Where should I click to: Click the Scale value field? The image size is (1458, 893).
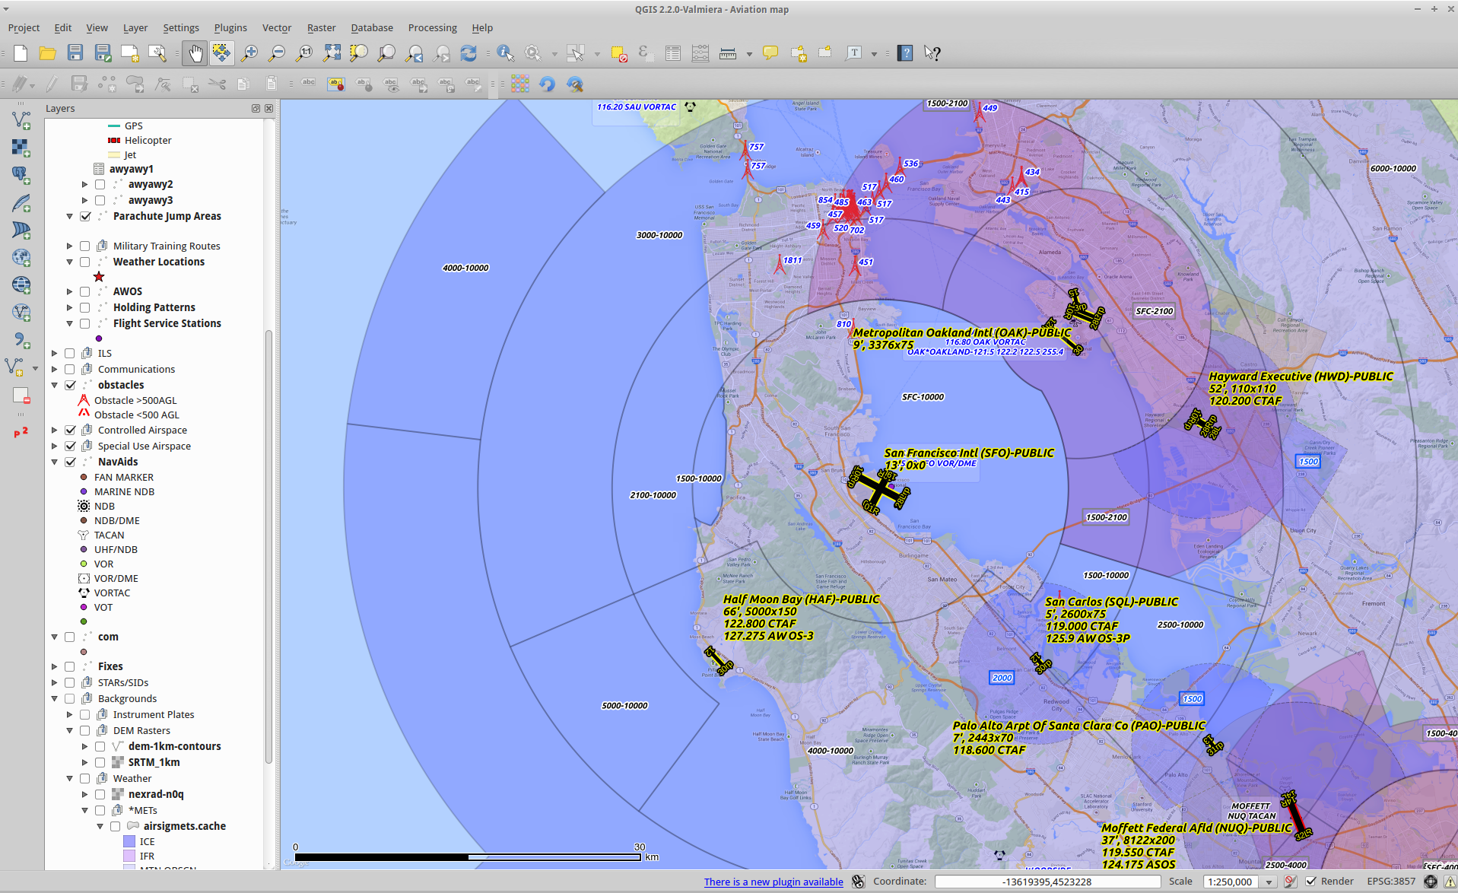tap(1231, 882)
